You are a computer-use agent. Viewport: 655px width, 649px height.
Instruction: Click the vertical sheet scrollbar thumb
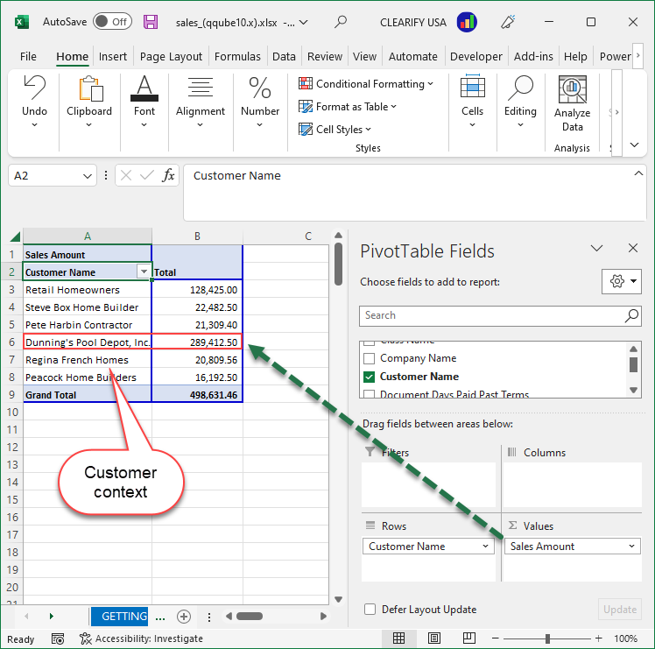338,265
